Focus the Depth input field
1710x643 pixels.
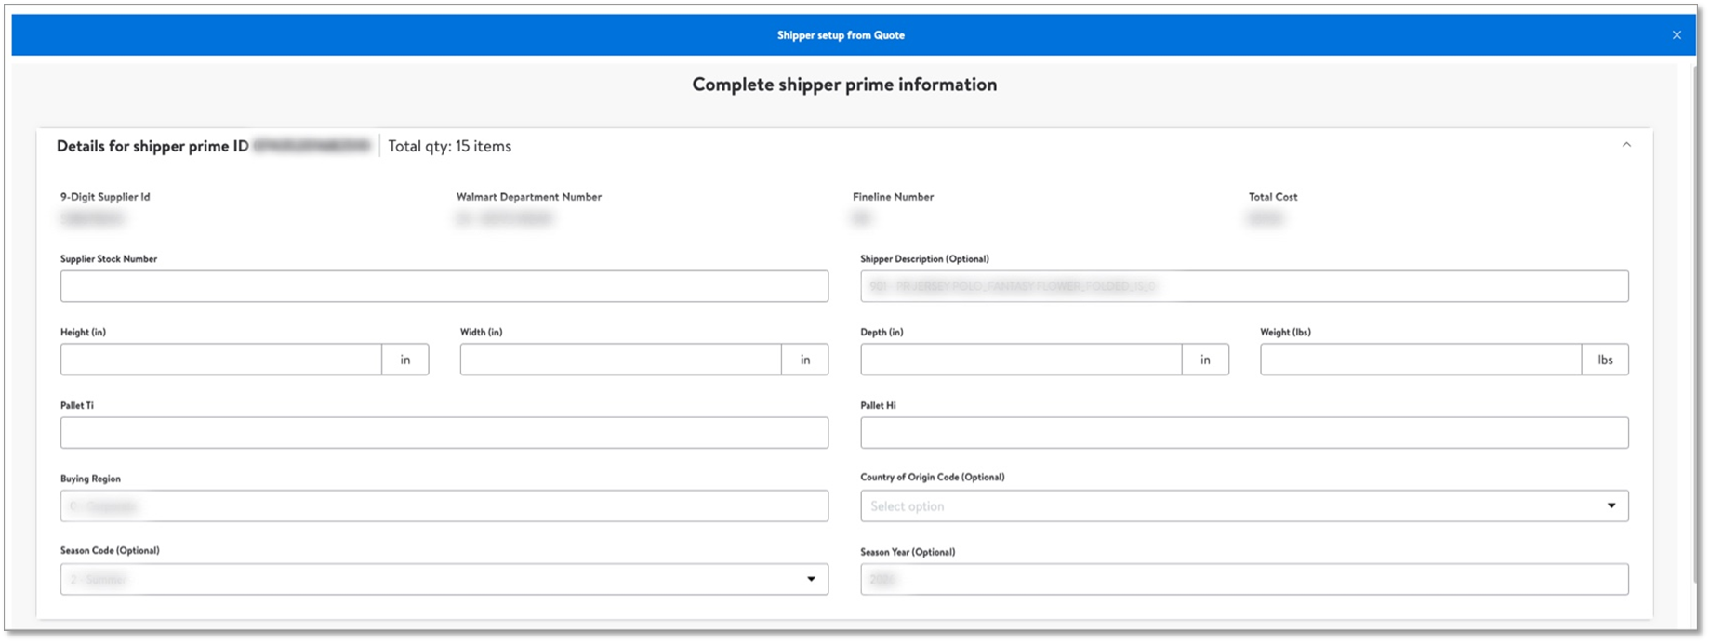pyautogui.click(x=1021, y=360)
